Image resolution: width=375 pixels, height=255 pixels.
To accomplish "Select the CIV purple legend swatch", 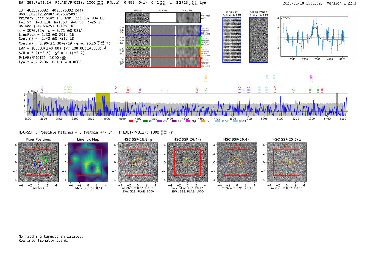I will tap(159, 121).
